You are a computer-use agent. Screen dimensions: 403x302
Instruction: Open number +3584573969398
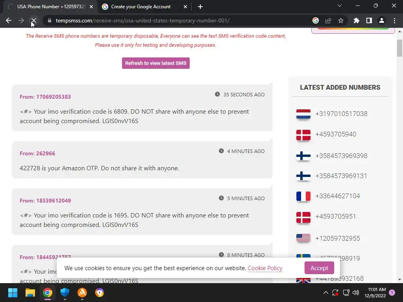341,156
